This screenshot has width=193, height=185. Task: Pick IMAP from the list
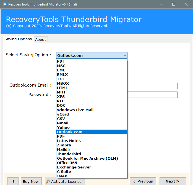pyautogui.click(x=92, y=176)
